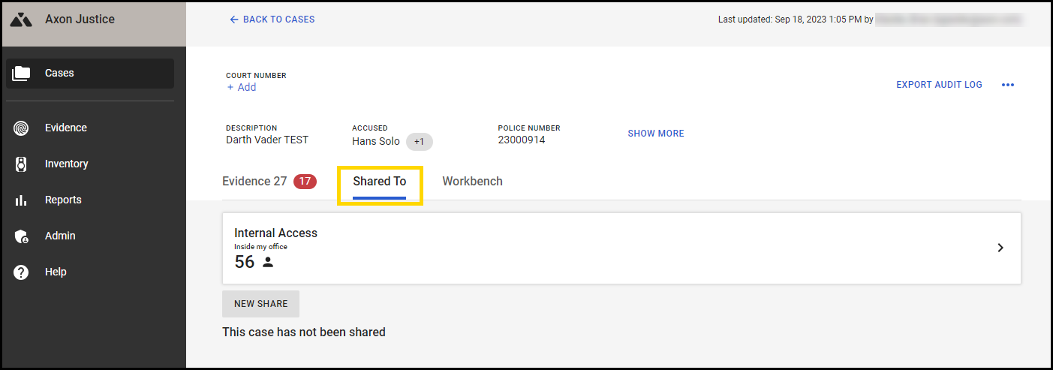Viewport: 1053px width, 370px height.
Task: Click the red 17 badge on Evidence
Action: (x=305, y=182)
